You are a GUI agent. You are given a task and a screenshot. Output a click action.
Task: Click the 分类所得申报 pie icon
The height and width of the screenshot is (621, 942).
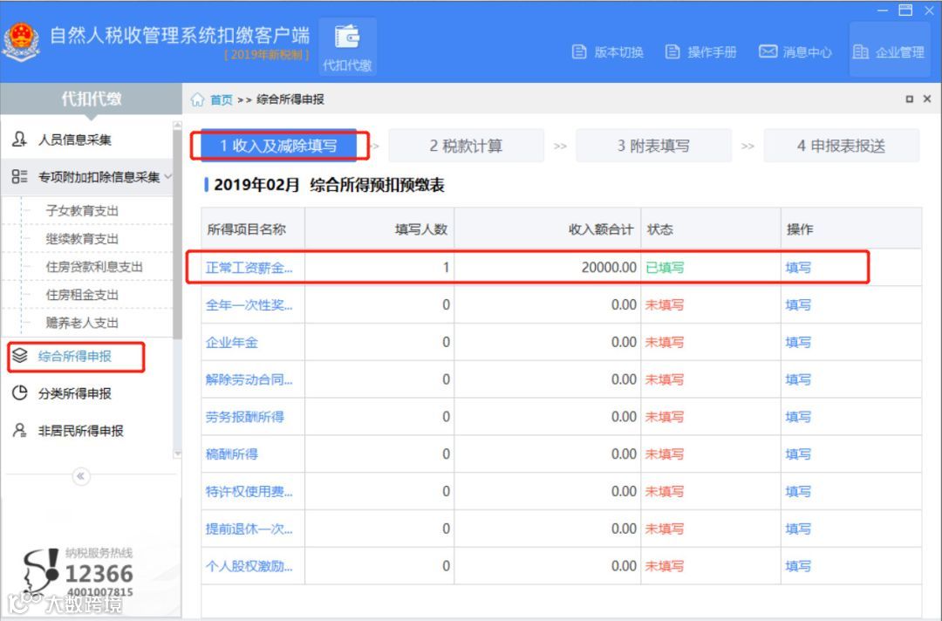[x=20, y=392]
